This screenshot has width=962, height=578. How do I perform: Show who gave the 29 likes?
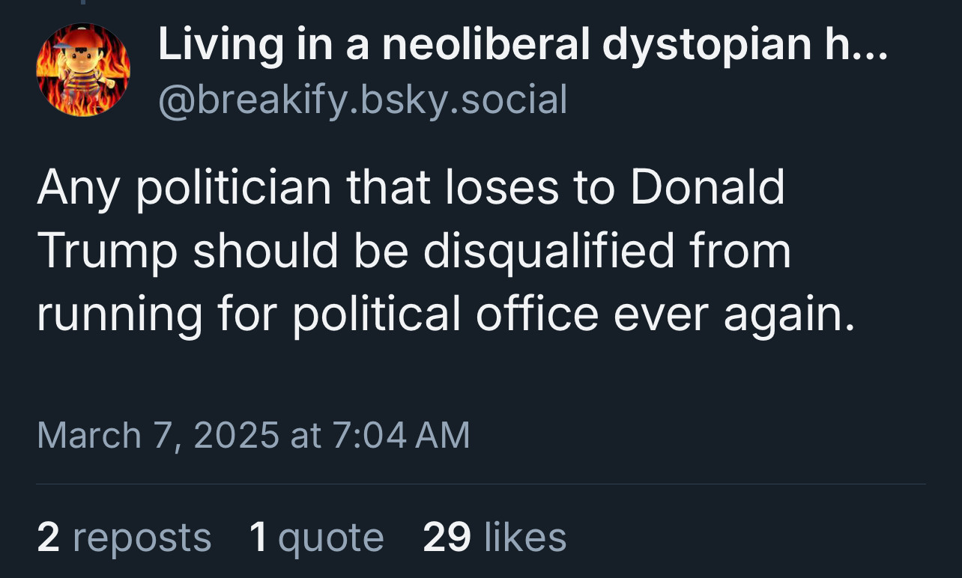click(x=494, y=538)
